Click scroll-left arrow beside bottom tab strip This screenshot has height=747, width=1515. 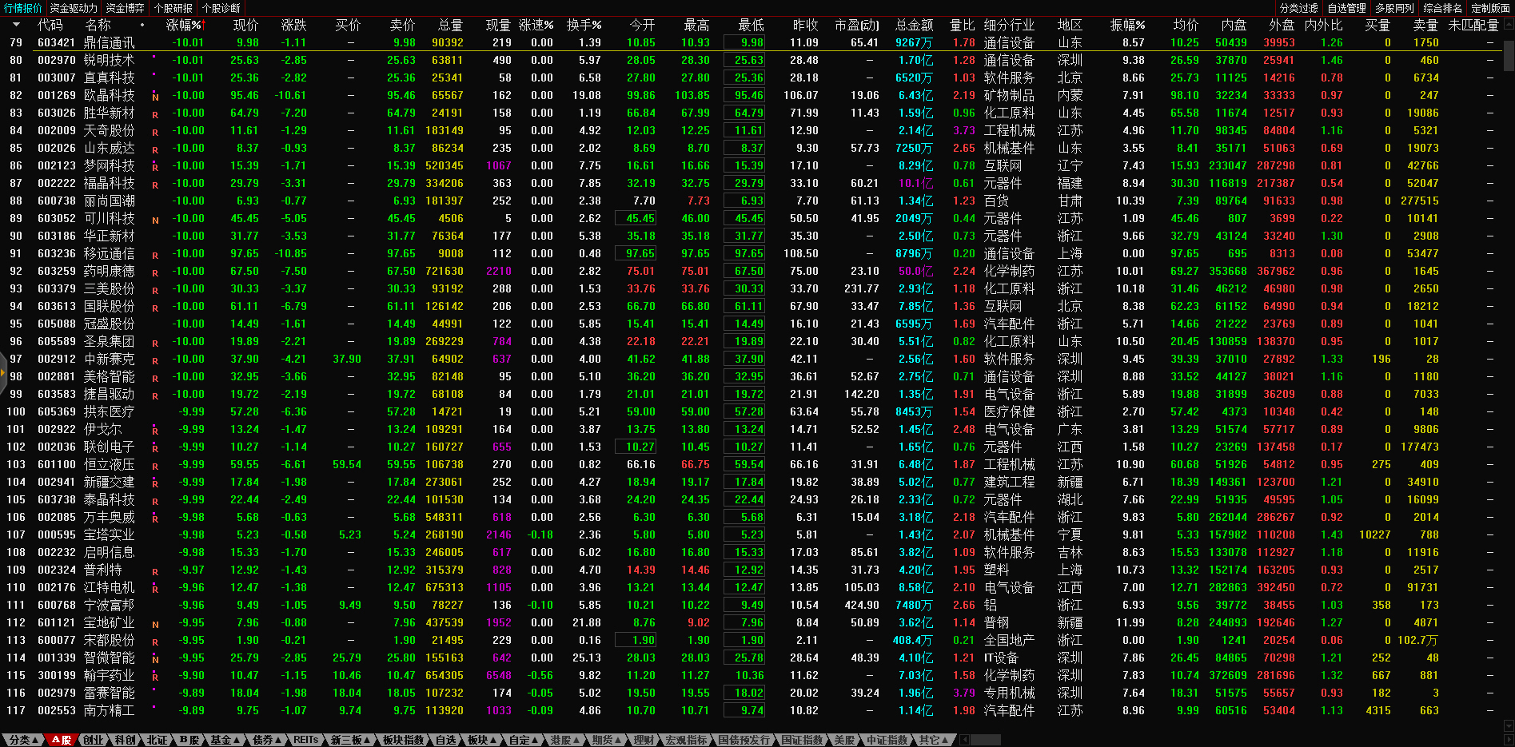pos(965,740)
